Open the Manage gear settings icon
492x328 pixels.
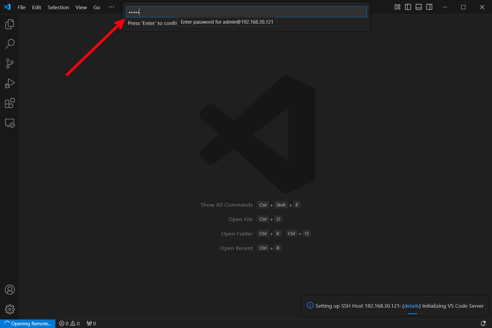[10, 309]
